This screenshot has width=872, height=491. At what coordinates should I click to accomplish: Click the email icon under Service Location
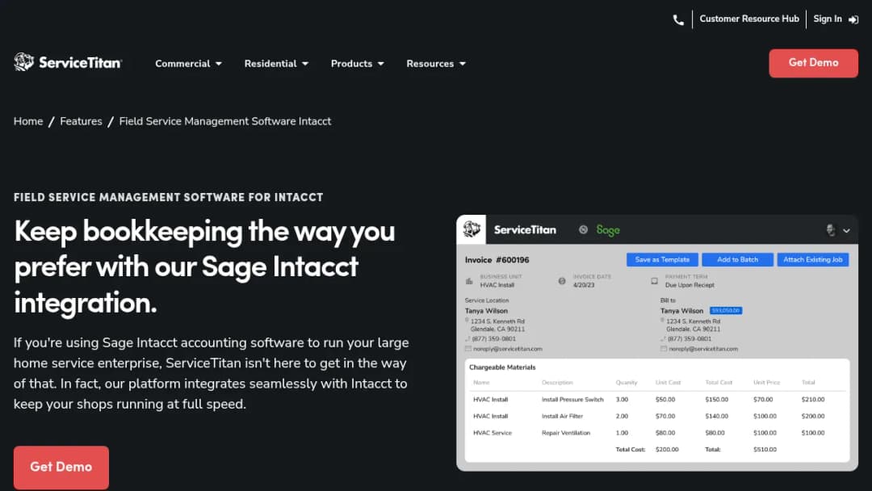[467, 349]
